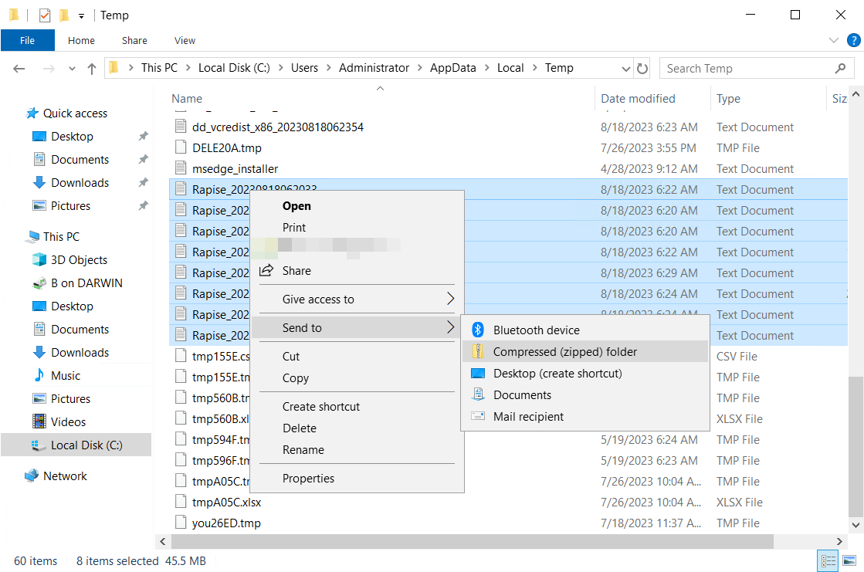The width and height of the screenshot is (864, 572).
Task: Click the horizontal scrollbar in file list
Action: coord(473,542)
